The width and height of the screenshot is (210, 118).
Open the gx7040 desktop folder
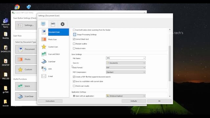tap(6, 89)
